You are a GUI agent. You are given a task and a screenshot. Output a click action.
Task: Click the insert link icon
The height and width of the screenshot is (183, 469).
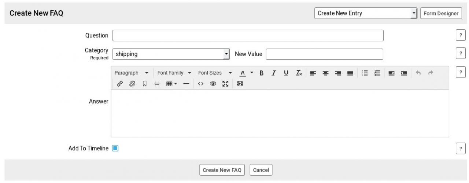pyautogui.click(x=119, y=84)
